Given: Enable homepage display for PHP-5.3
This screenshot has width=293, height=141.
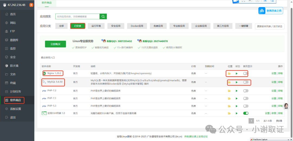Looking at the screenshot, I should pos(246,106).
